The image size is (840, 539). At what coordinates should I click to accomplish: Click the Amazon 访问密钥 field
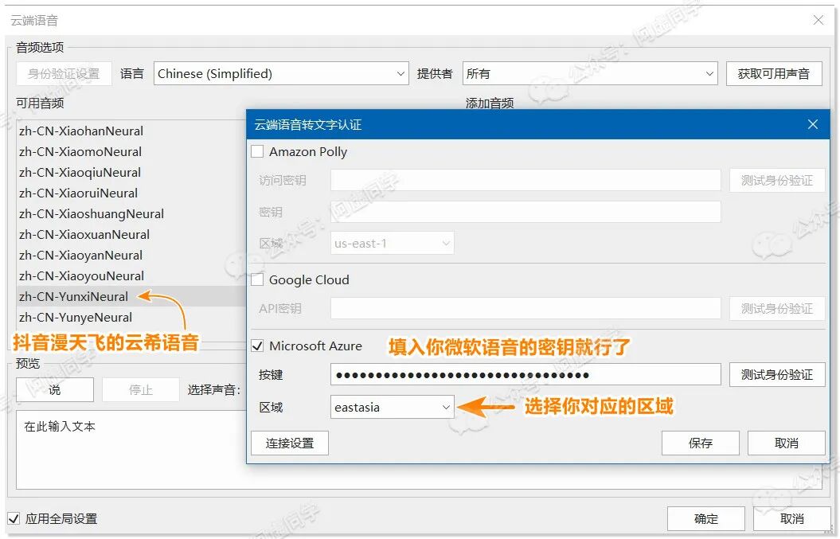coord(525,181)
